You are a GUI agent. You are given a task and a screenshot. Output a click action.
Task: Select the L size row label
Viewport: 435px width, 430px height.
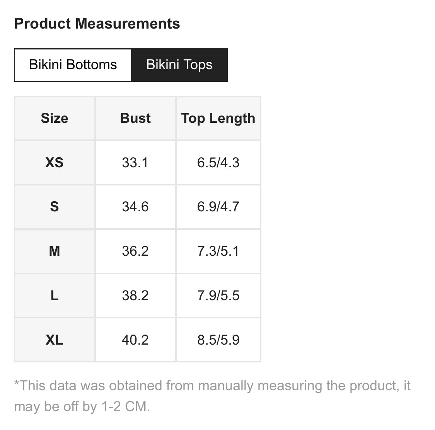coord(55,296)
